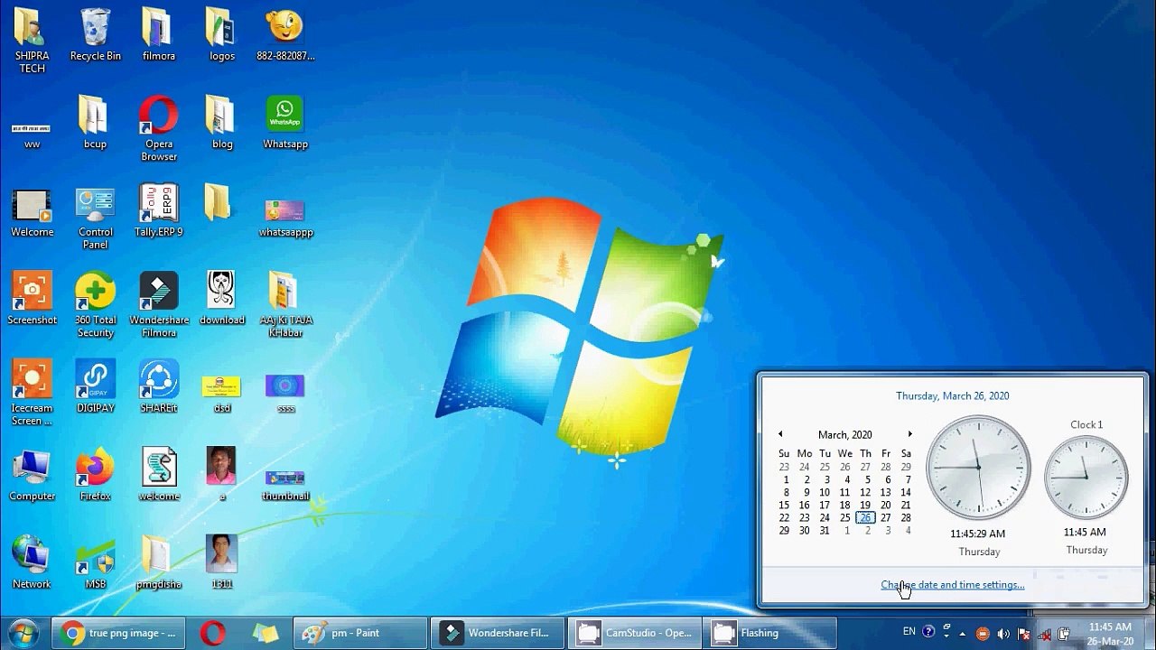Launch Icecream Screen Recorder shortcut

coord(33,394)
